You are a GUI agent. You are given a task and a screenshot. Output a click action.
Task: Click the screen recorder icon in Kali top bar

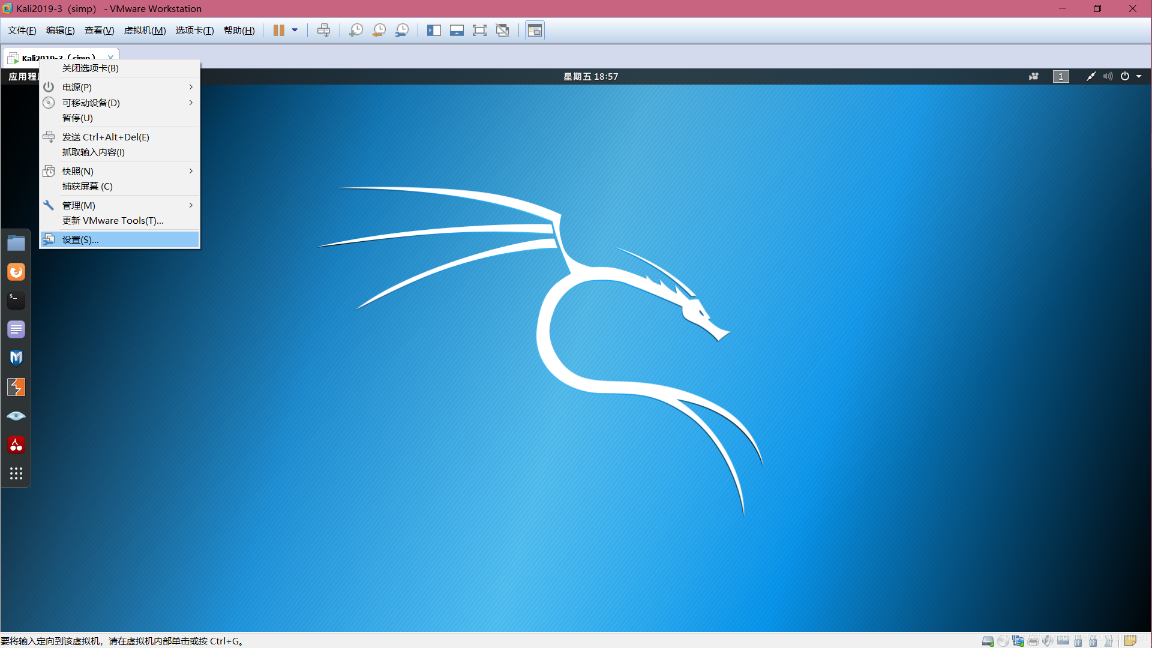click(x=1034, y=77)
